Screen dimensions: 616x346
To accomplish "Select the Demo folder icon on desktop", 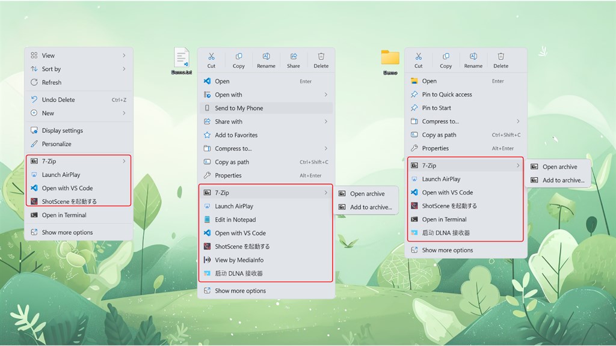I will [390, 57].
